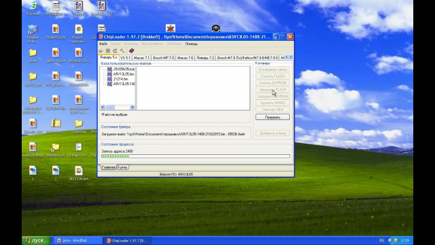
Task: Click the Паспорт ЭБУ button
Action: (x=272, y=110)
